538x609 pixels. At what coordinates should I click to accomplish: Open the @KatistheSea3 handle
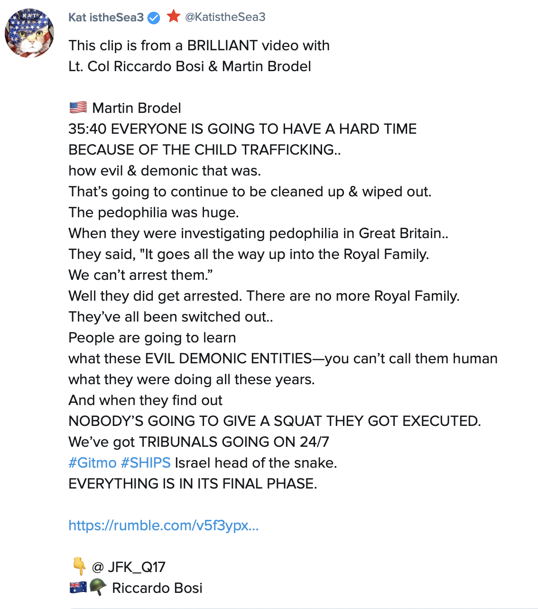[x=225, y=17]
